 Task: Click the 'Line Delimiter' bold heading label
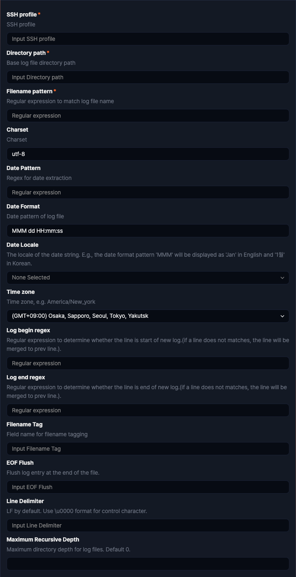[25, 501]
